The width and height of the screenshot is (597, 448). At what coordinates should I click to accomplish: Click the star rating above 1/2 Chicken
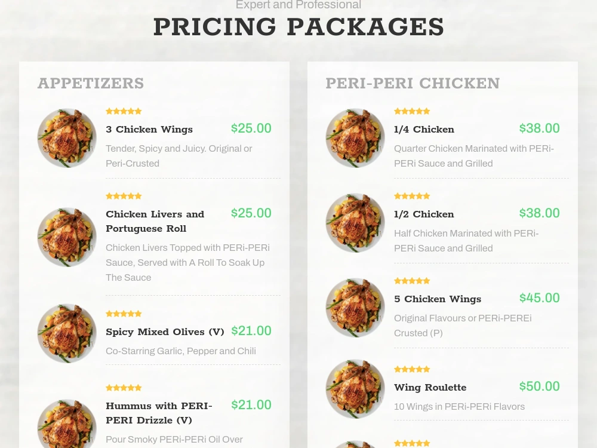tap(412, 196)
